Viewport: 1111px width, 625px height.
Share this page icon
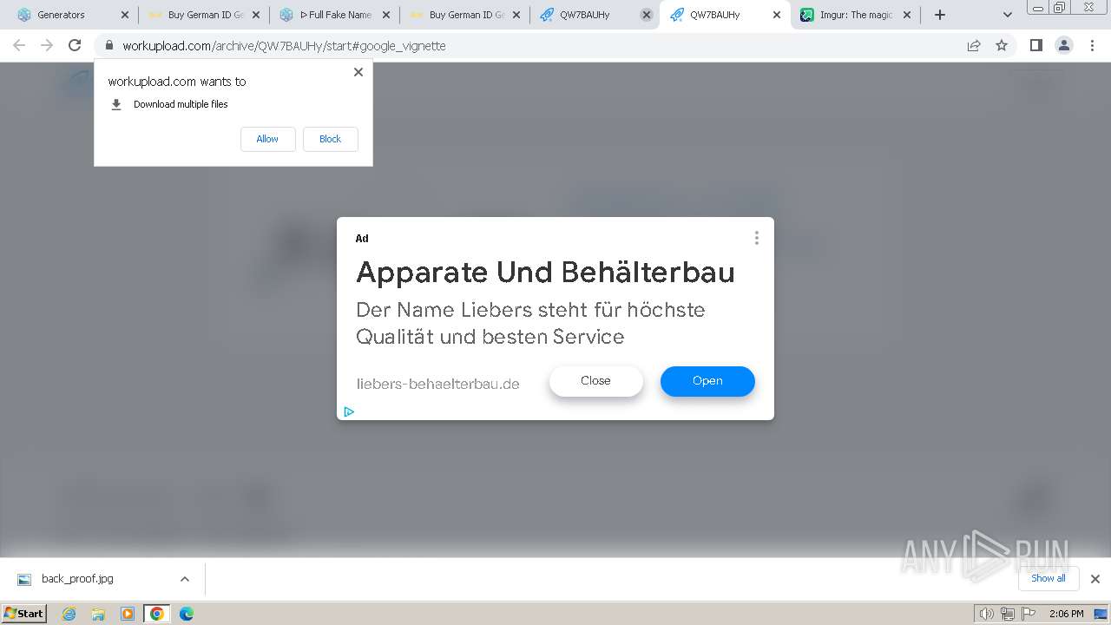click(x=974, y=45)
